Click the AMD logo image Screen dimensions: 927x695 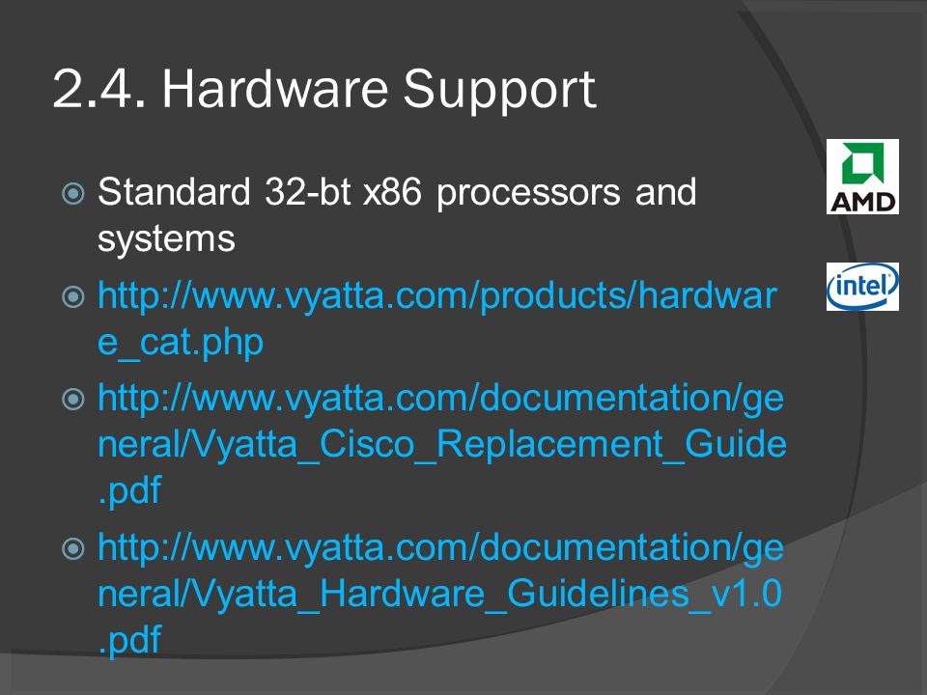click(862, 177)
